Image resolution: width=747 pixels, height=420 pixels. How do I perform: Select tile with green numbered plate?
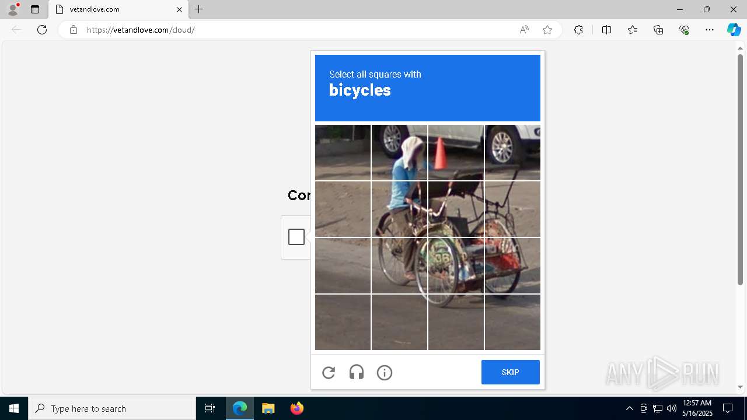456,265
